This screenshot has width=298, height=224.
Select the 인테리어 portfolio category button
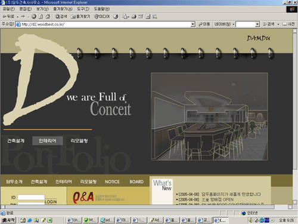(48, 141)
